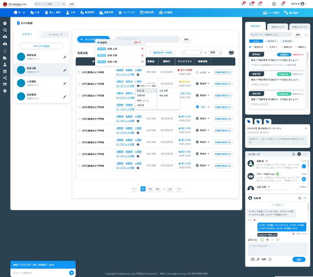Click the カテゴリを追加 button
This screenshot has height=277, width=313.
(x=41, y=46)
